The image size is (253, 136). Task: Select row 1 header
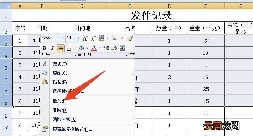6,15
